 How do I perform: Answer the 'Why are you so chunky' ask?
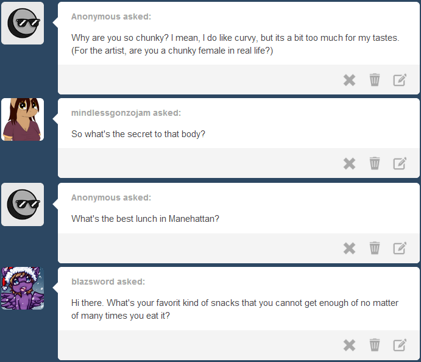pyautogui.click(x=400, y=80)
